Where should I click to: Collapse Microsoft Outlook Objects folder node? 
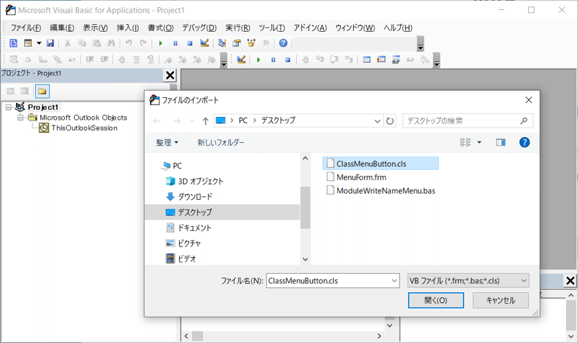pyautogui.click(x=21, y=118)
